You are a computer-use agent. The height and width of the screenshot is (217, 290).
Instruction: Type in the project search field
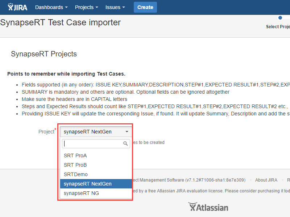coord(93,144)
